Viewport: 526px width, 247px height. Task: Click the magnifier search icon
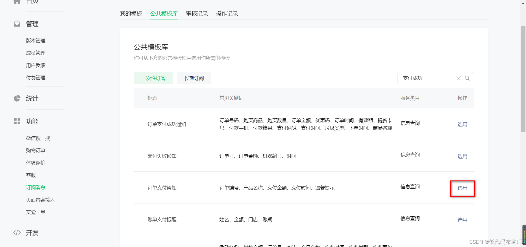(467, 78)
